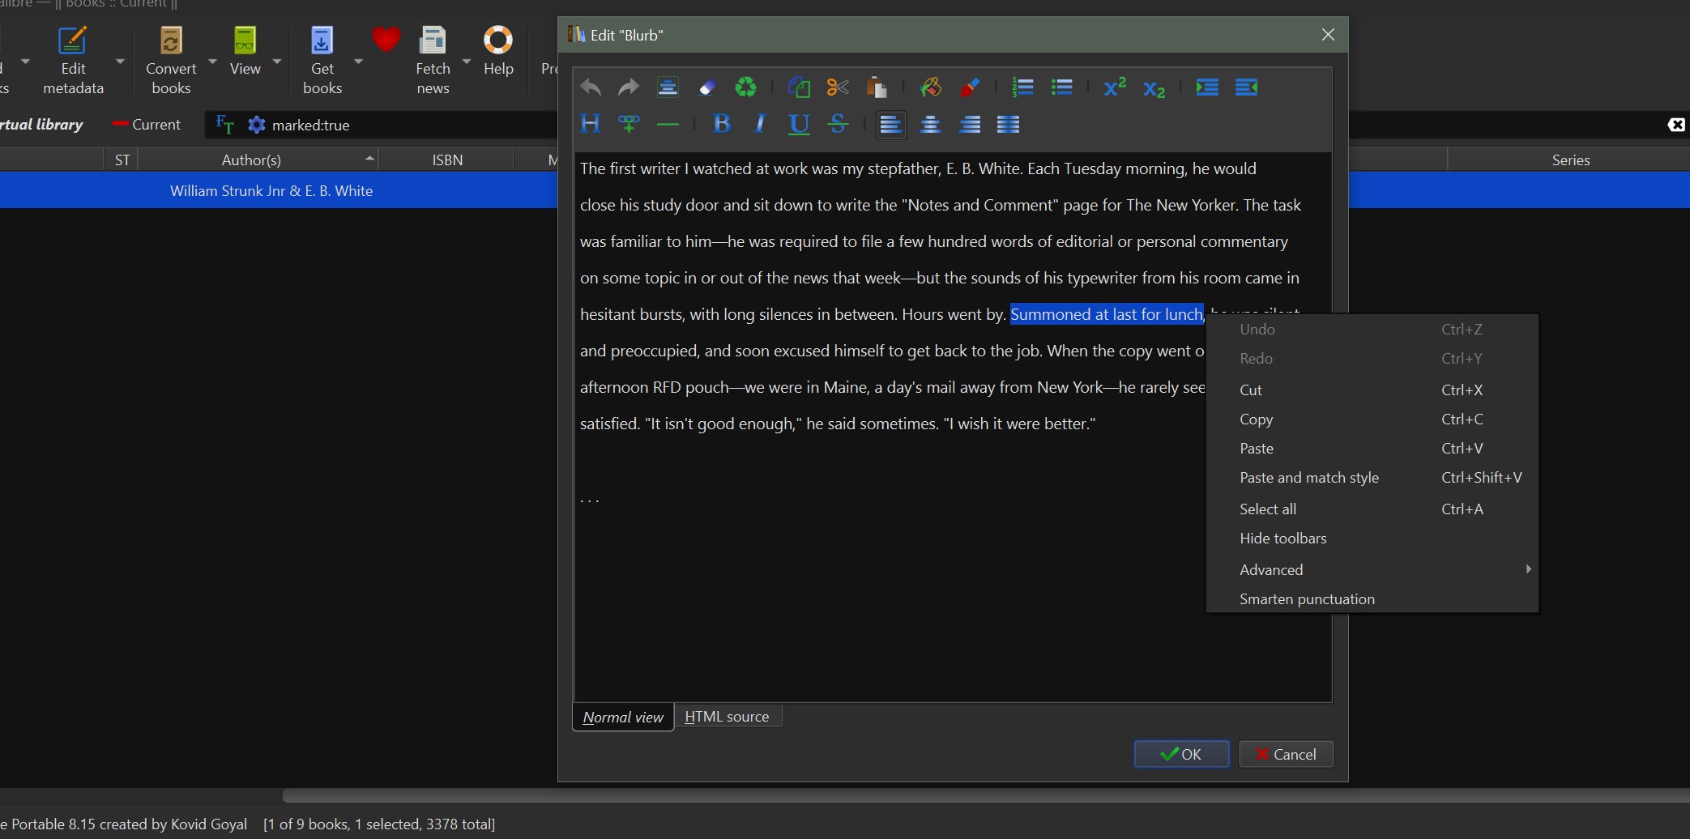The width and height of the screenshot is (1690, 839).
Task: Confirm the Blurb edit with OK
Action: click(x=1181, y=754)
